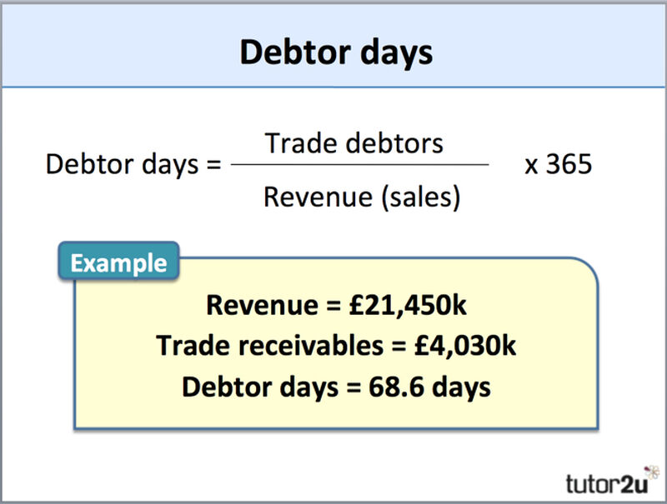Click the word sales in parentheses
The image size is (667, 504).
pyautogui.click(x=421, y=197)
